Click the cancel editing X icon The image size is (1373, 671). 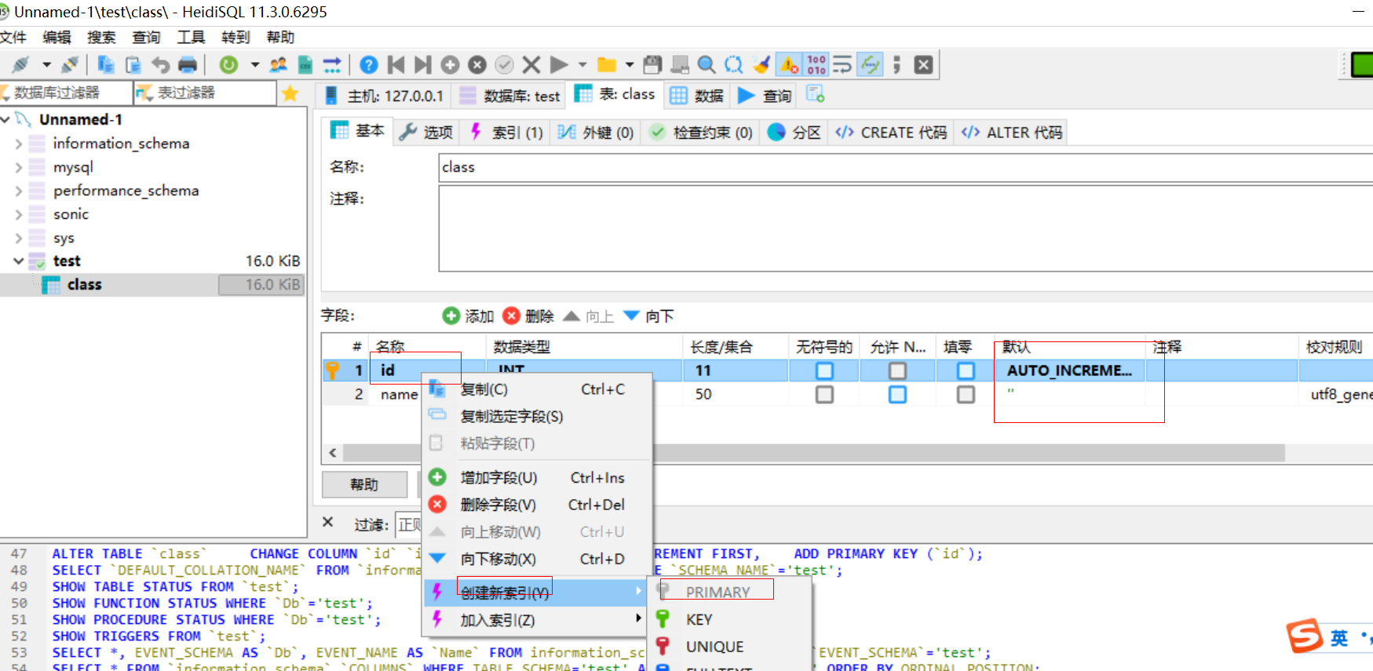click(531, 64)
